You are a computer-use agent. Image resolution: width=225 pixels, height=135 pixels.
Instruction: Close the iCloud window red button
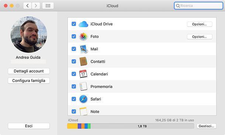6,6
